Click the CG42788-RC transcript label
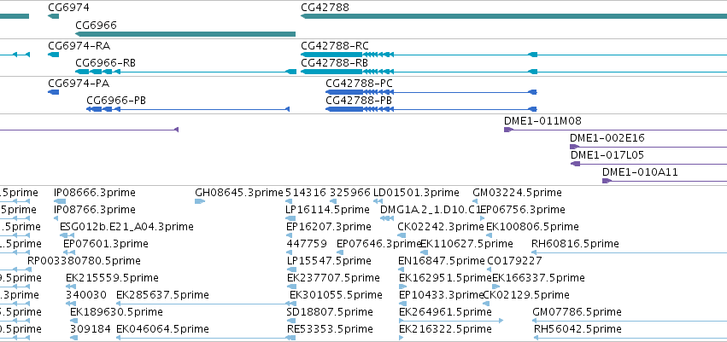Screen dimensions: 727x342 point(335,46)
